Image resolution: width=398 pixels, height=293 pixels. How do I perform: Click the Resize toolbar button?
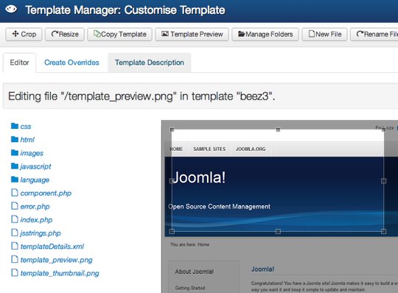click(65, 34)
